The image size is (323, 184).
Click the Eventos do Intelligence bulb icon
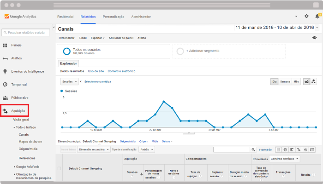click(x=5, y=71)
